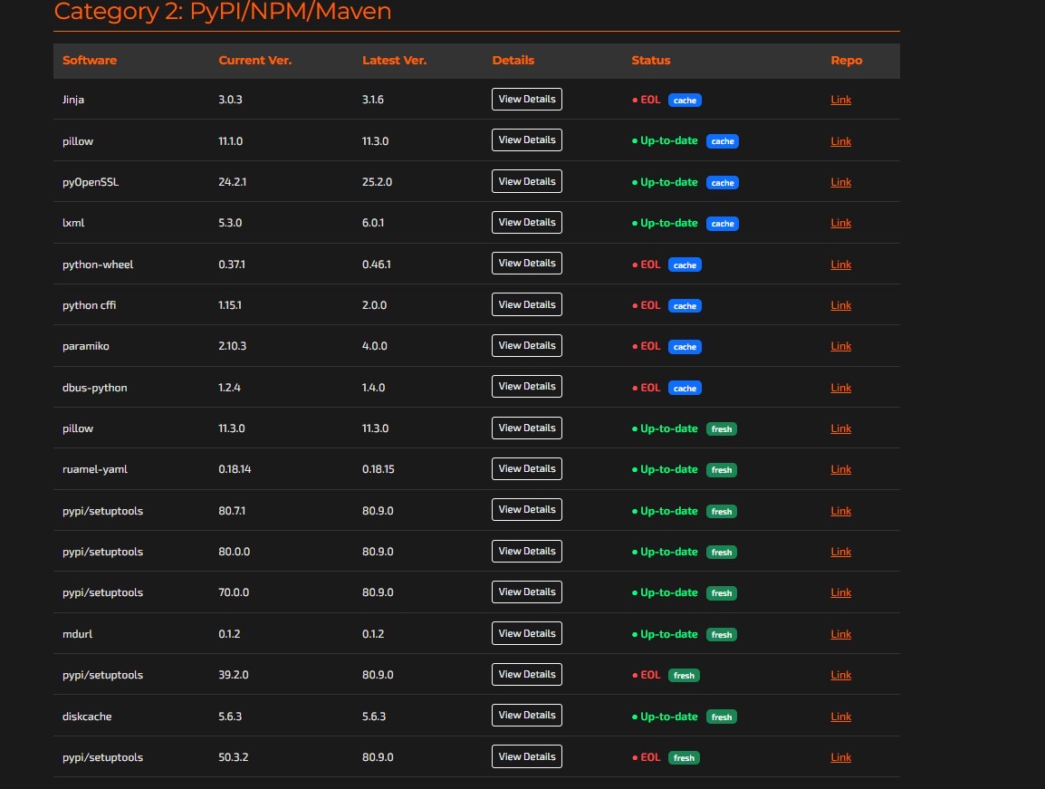Open View Details for pillow 11.1.0
1045x789 pixels.
tap(526, 140)
